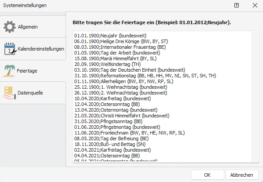Open the help question mark icon
This screenshot has width=263, height=182.
coord(237,5)
